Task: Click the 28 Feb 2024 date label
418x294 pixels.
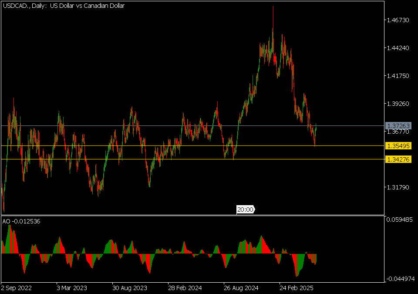Action: (x=185, y=288)
